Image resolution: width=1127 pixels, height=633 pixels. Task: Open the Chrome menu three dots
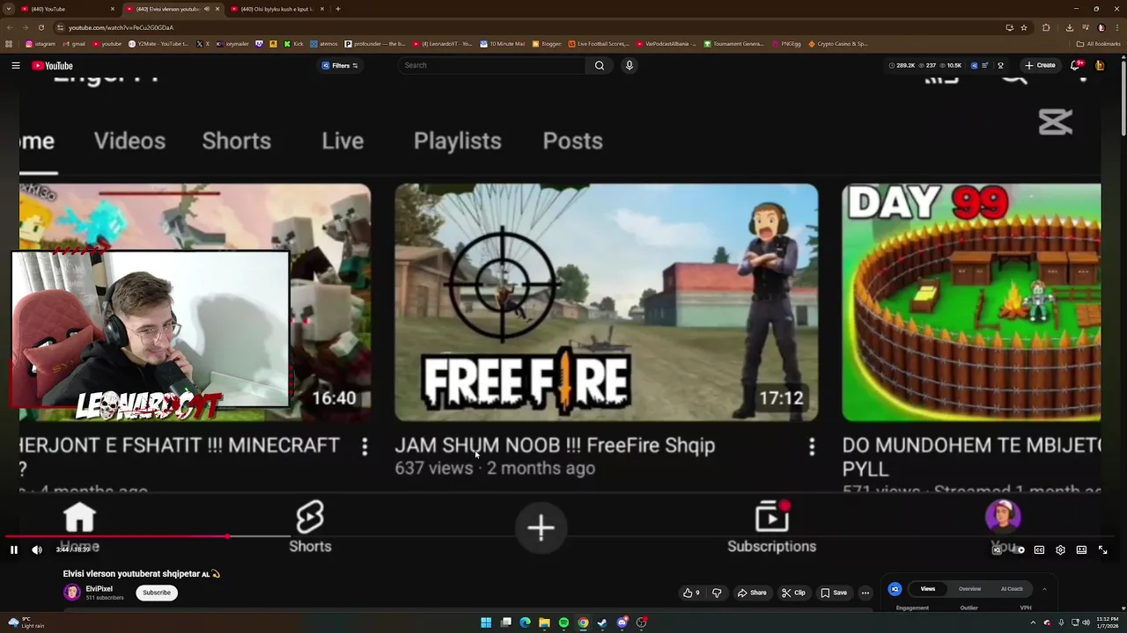tap(1116, 27)
